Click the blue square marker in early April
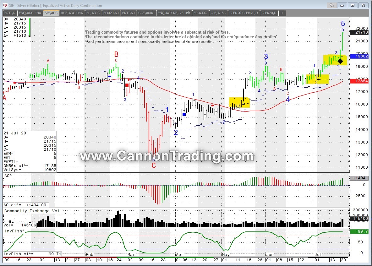This screenshot has height=266, width=372. 184,114
